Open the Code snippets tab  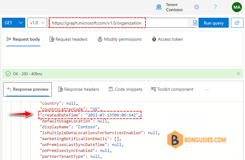pos(125,89)
